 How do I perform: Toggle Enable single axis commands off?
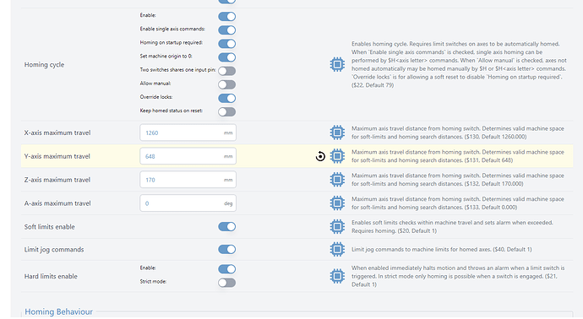coord(226,30)
